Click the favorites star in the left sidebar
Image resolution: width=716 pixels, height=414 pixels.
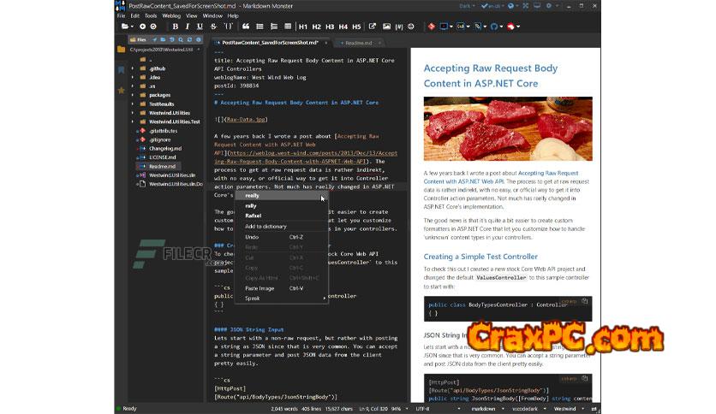point(122,90)
